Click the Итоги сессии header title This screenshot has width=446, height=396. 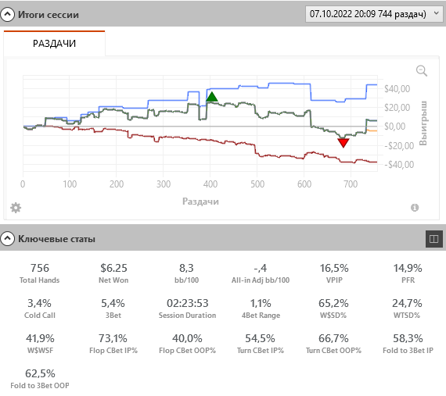click(49, 15)
